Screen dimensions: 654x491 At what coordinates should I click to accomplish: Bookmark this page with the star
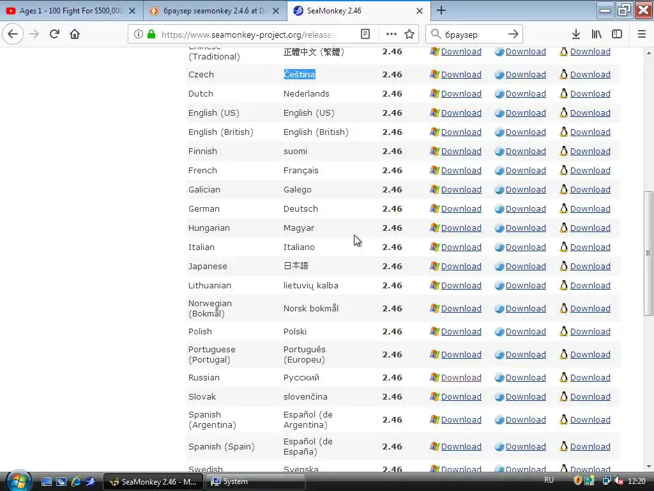coord(409,35)
